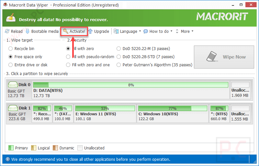Click the Reload toolbar label
Viewport: 259px width, 166px height.
17,31
